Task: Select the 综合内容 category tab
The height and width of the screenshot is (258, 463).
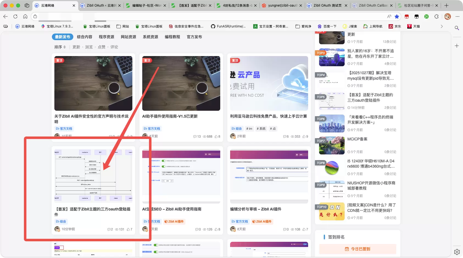Action: click(x=85, y=37)
